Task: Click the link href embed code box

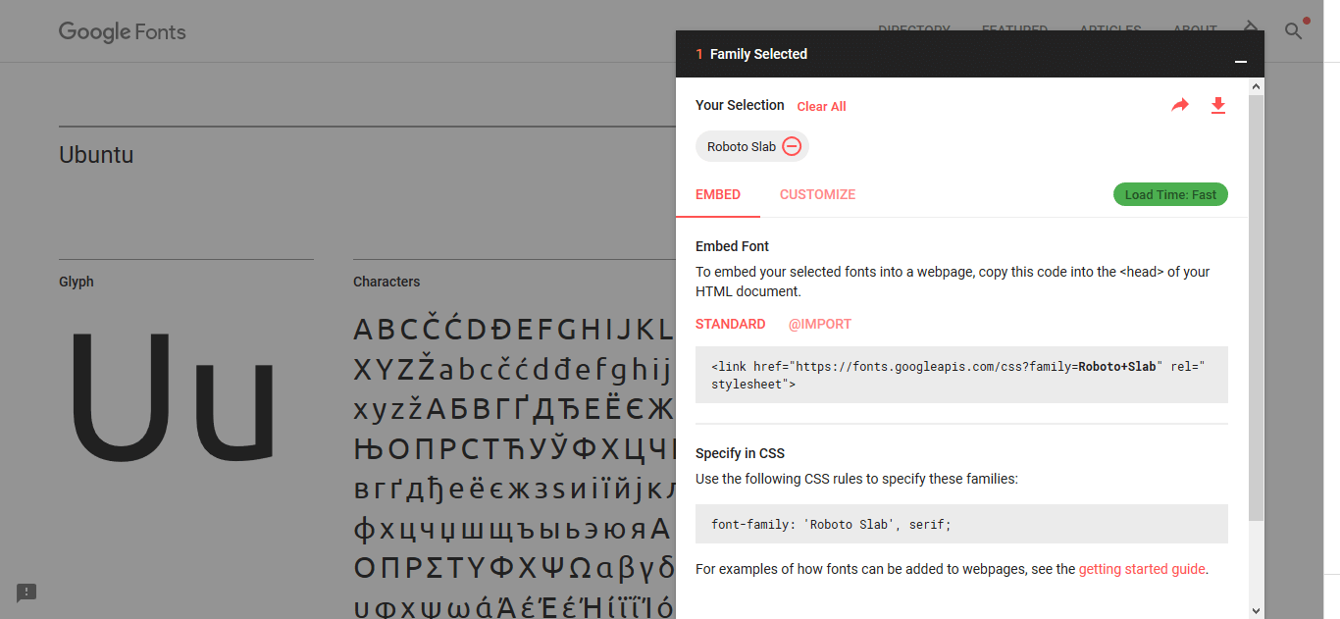Action: click(x=961, y=375)
